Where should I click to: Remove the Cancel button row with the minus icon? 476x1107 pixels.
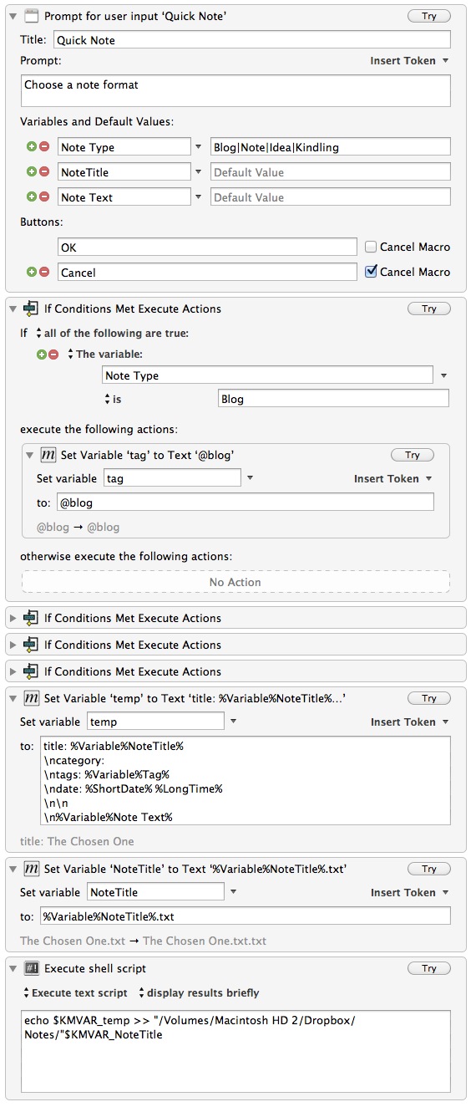point(43,272)
